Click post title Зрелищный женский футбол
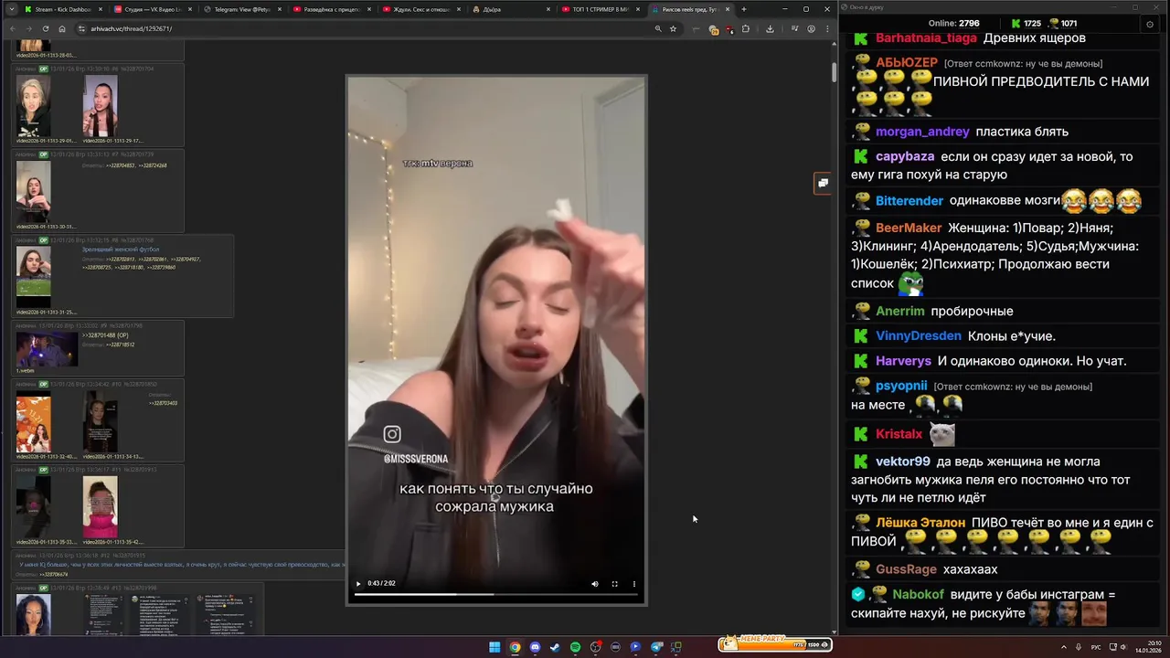Image resolution: width=1170 pixels, height=658 pixels. click(121, 249)
